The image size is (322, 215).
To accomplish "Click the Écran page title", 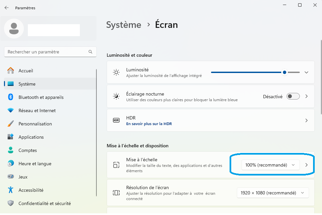I will [166, 25].
